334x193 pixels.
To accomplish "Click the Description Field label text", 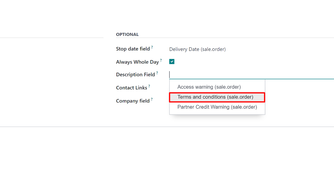I will click(x=135, y=74).
